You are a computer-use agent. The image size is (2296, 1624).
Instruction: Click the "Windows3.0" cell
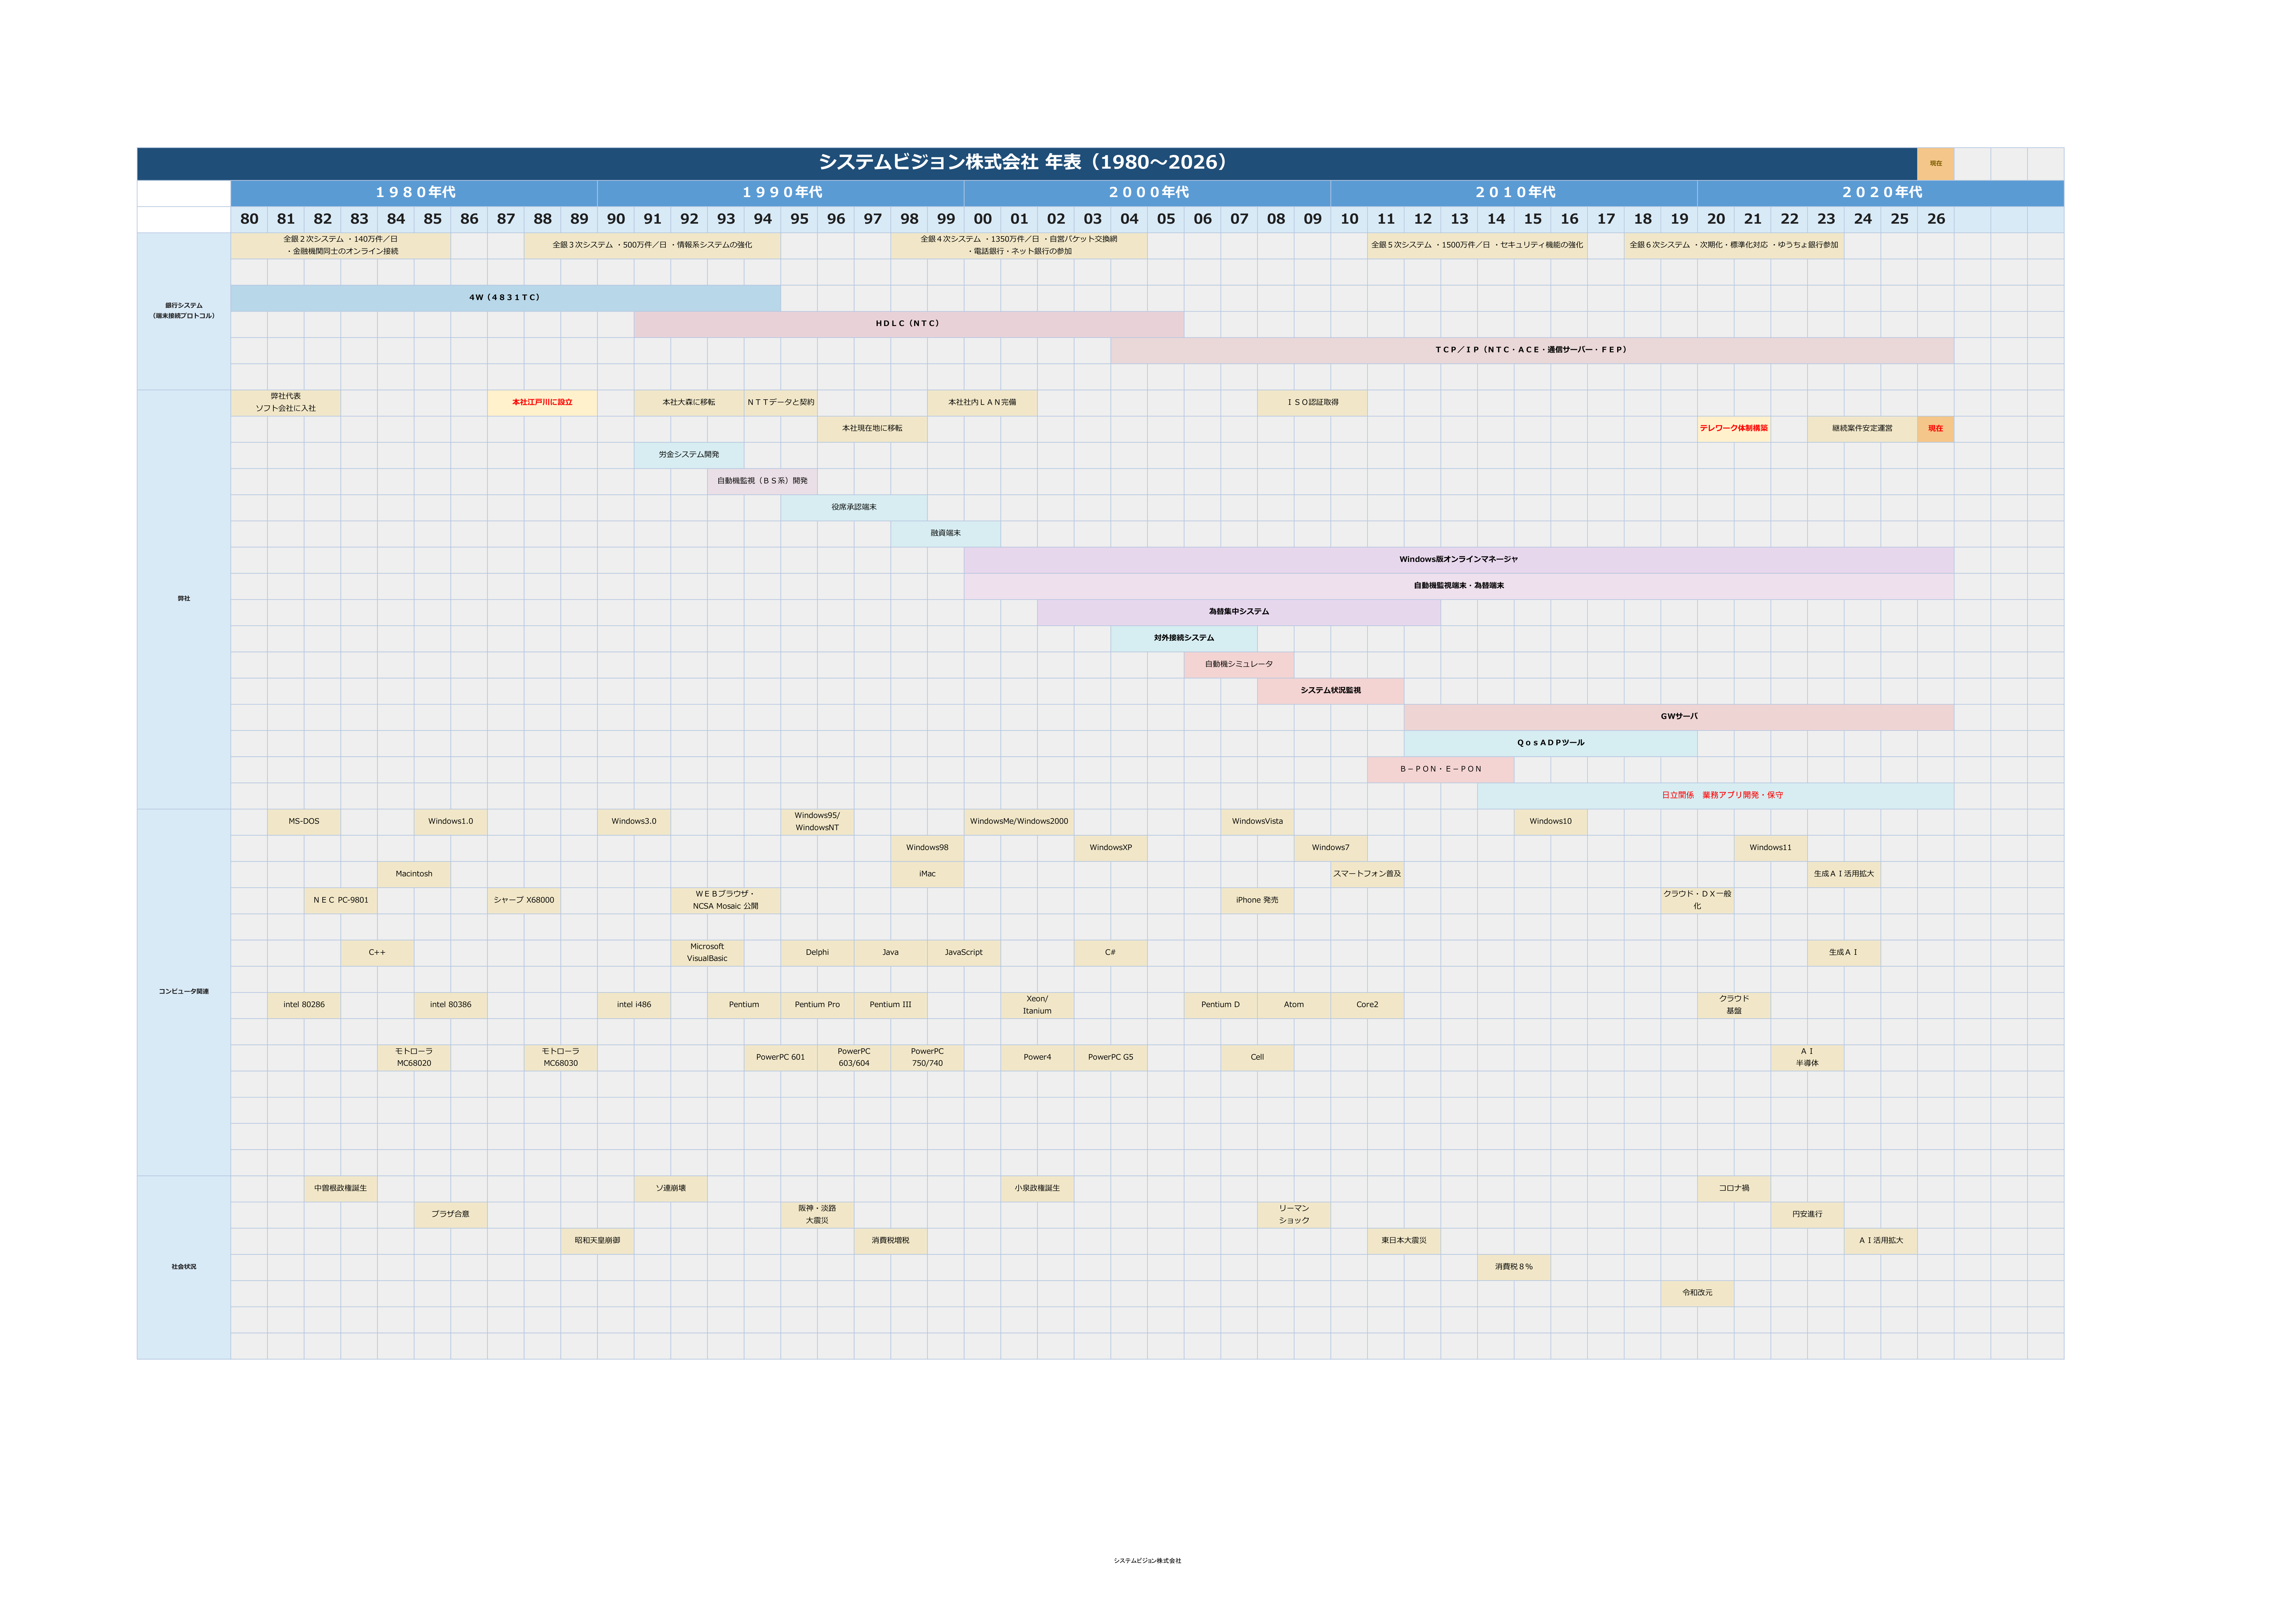tap(634, 822)
